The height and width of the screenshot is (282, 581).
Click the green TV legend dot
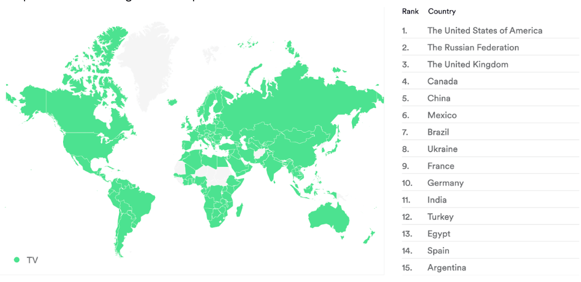[x=17, y=260]
